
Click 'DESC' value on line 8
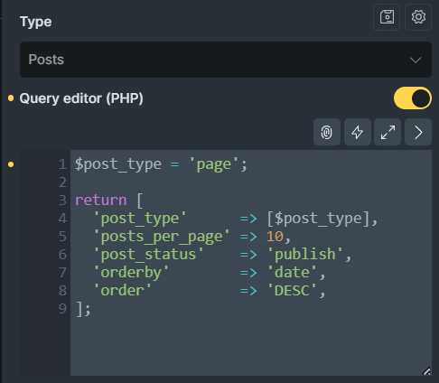click(x=292, y=291)
